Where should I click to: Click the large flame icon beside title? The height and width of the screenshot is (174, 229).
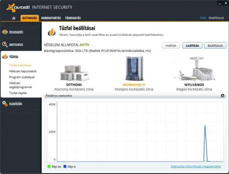pyautogui.click(x=52, y=32)
